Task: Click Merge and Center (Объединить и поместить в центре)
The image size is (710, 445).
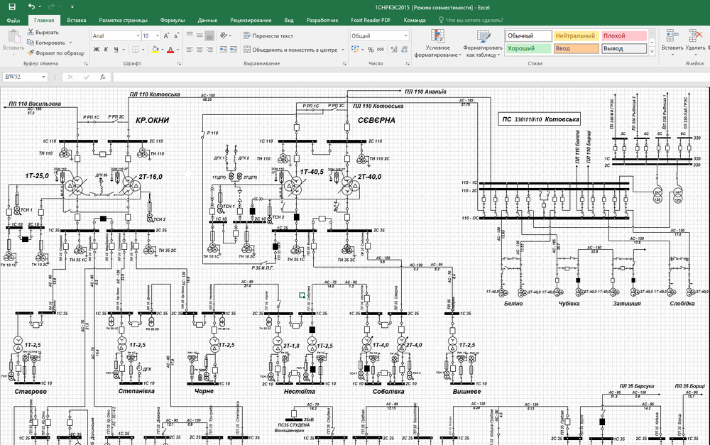Action: coord(293,50)
